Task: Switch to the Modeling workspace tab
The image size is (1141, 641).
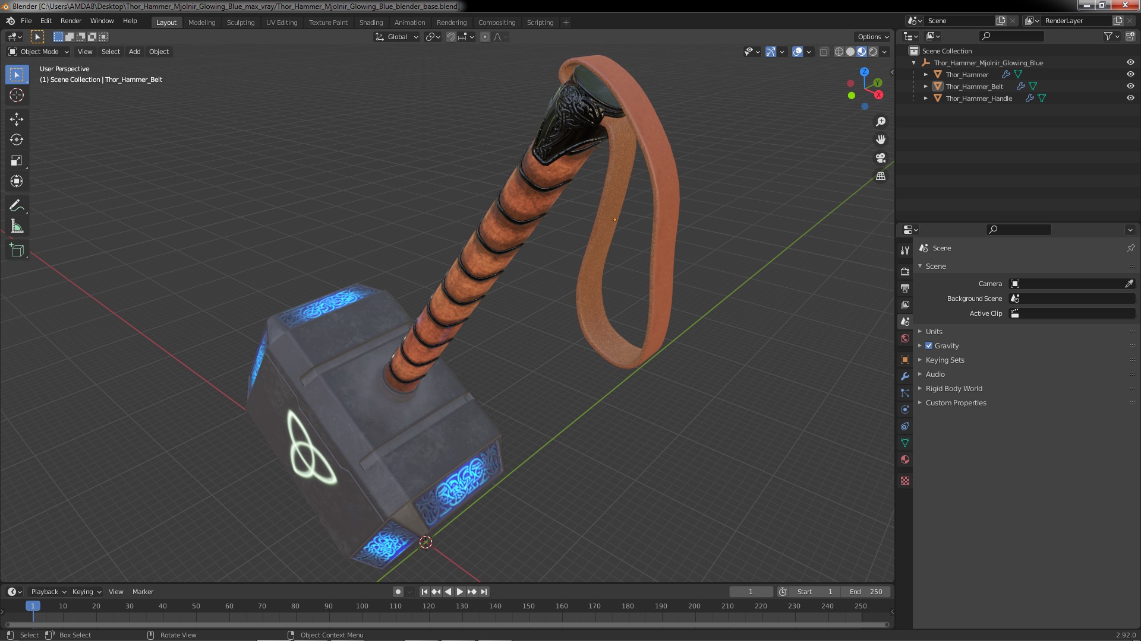Action: coord(201,22)
